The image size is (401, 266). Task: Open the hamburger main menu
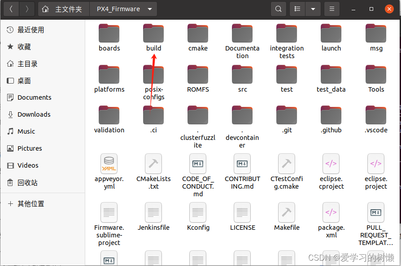[331, 9]
